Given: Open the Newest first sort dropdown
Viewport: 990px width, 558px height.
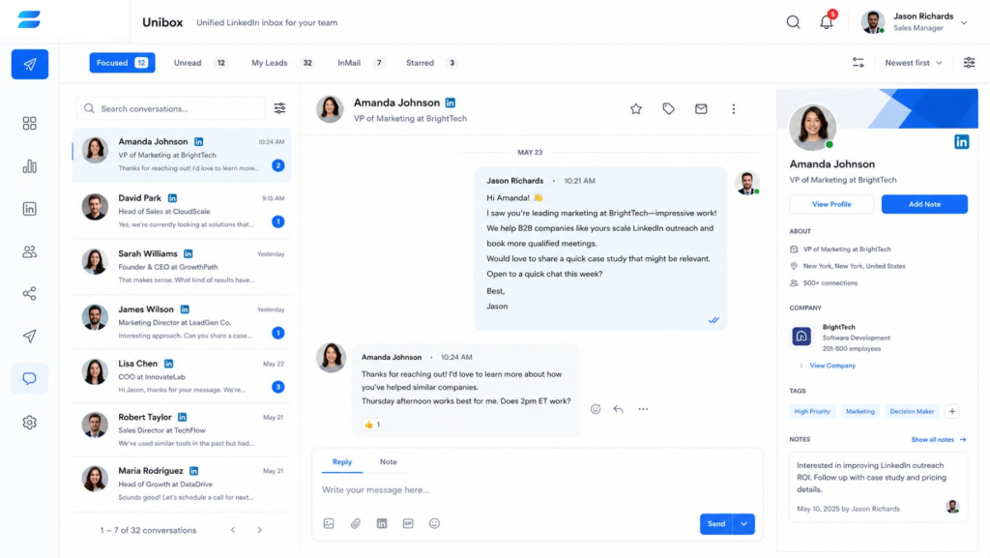Looking at the screenshot, I should click(913, 63).
